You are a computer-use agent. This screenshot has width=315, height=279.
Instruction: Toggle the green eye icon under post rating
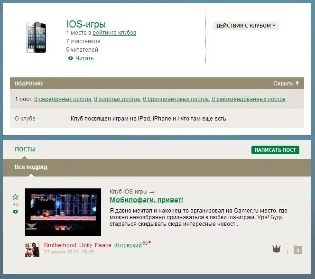click(16, 212)
